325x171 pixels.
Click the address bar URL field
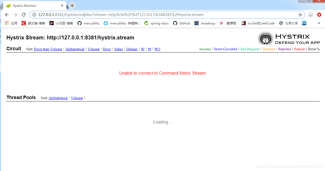click(x=167, y=15)
